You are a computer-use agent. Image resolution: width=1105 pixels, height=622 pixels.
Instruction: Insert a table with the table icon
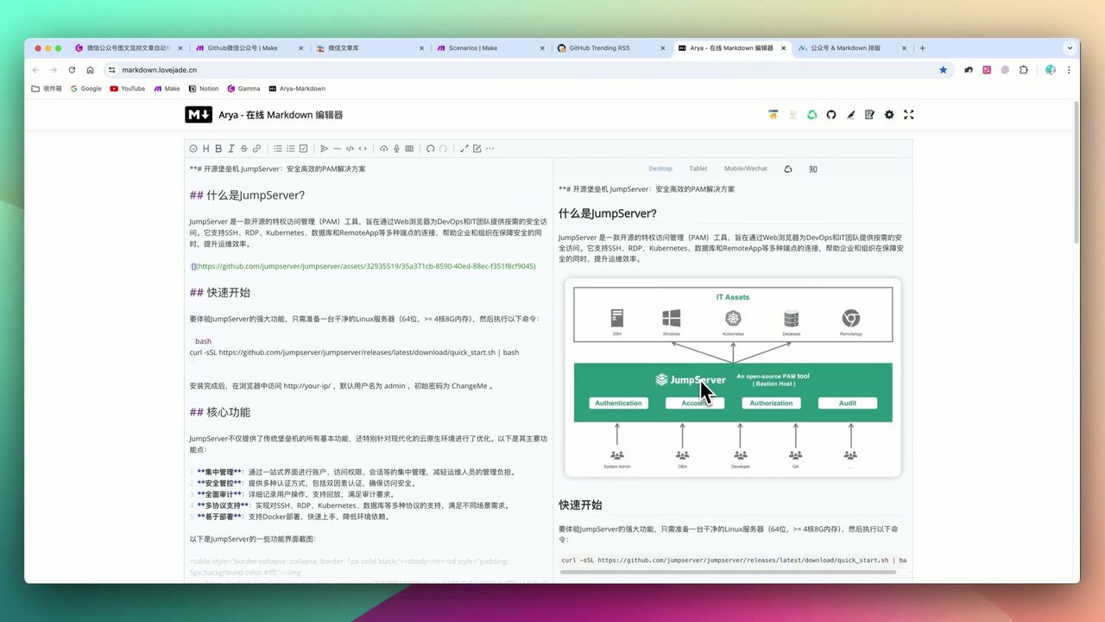pos(409,149)
